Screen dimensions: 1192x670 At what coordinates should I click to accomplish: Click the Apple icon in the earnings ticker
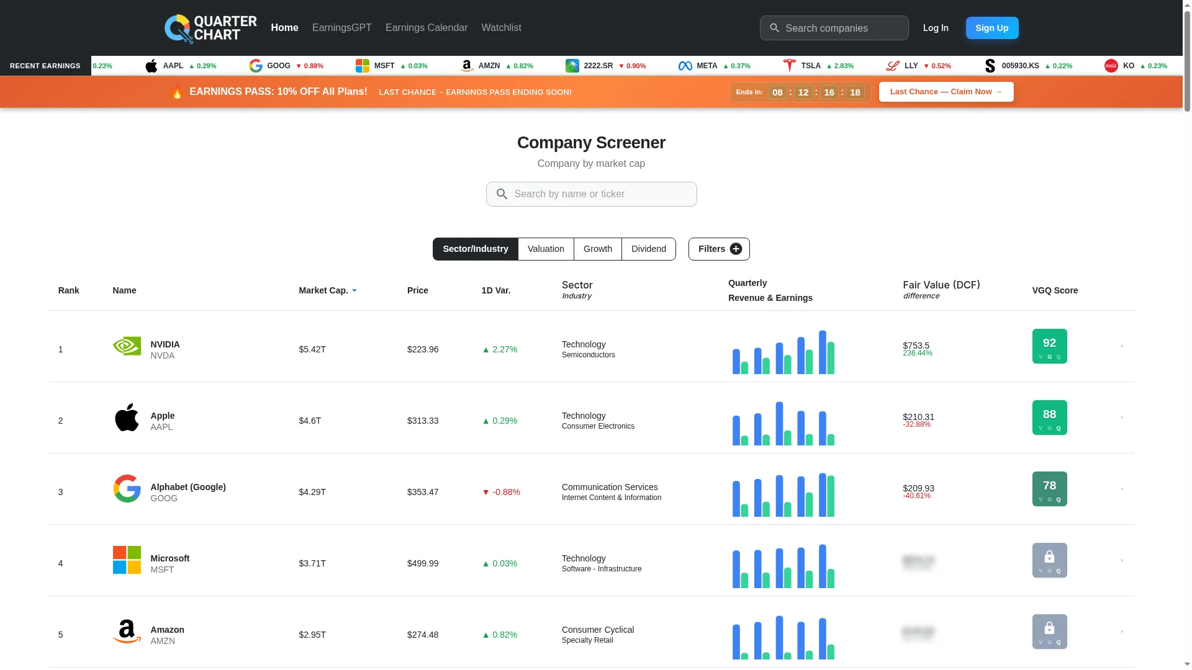(x=151, y=66)
